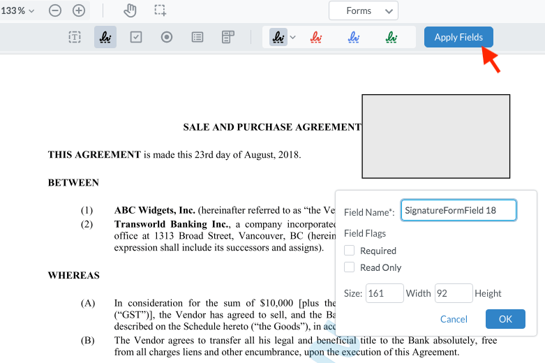The height and width of the screenshot is (363, 545).
Task: Enable the Read Only field flag
Action: 350,267
